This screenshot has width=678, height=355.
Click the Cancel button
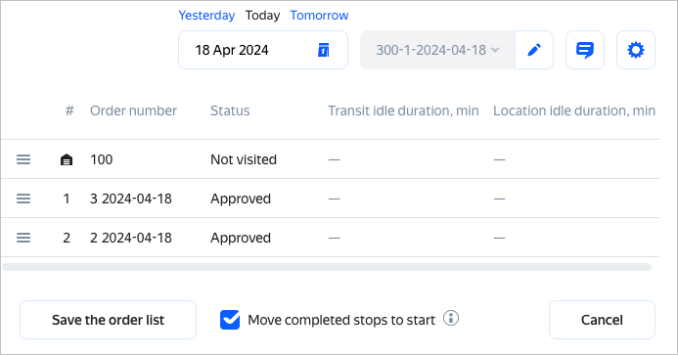(x=602, y=320)
